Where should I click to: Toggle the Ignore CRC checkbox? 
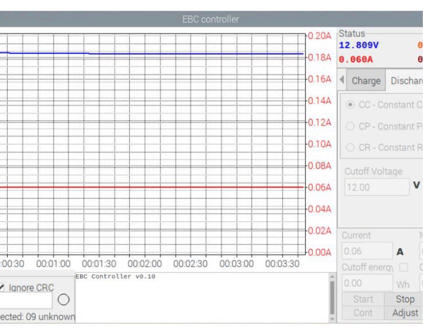[2, 288]
